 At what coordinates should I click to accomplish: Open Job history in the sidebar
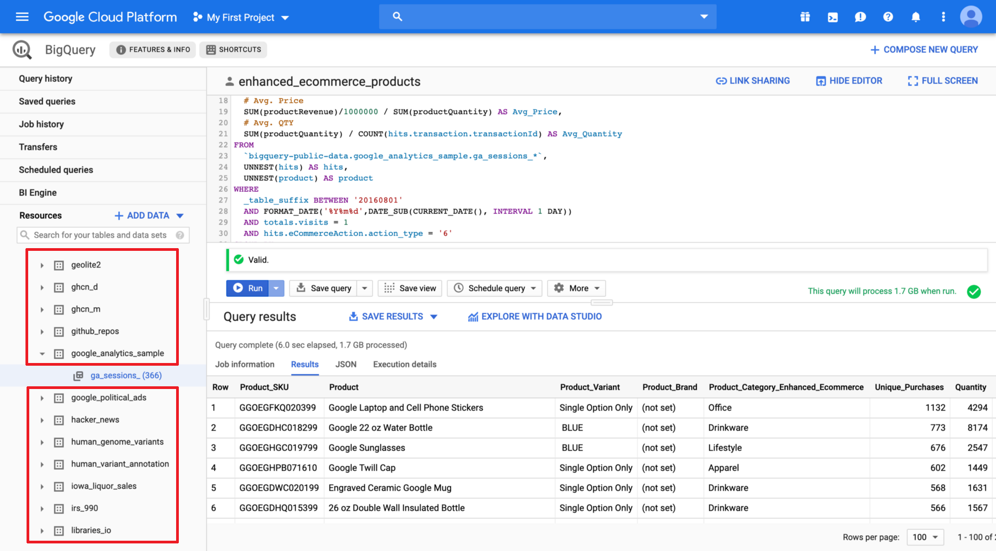(x=103, y=124)
